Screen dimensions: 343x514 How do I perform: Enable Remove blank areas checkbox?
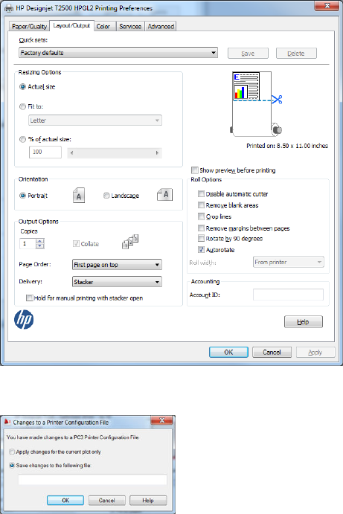click(x=201, y=205)
